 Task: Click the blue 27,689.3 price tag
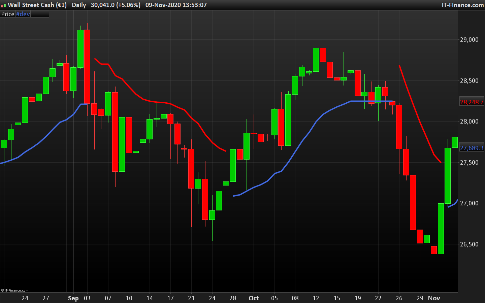click(472, 148)
